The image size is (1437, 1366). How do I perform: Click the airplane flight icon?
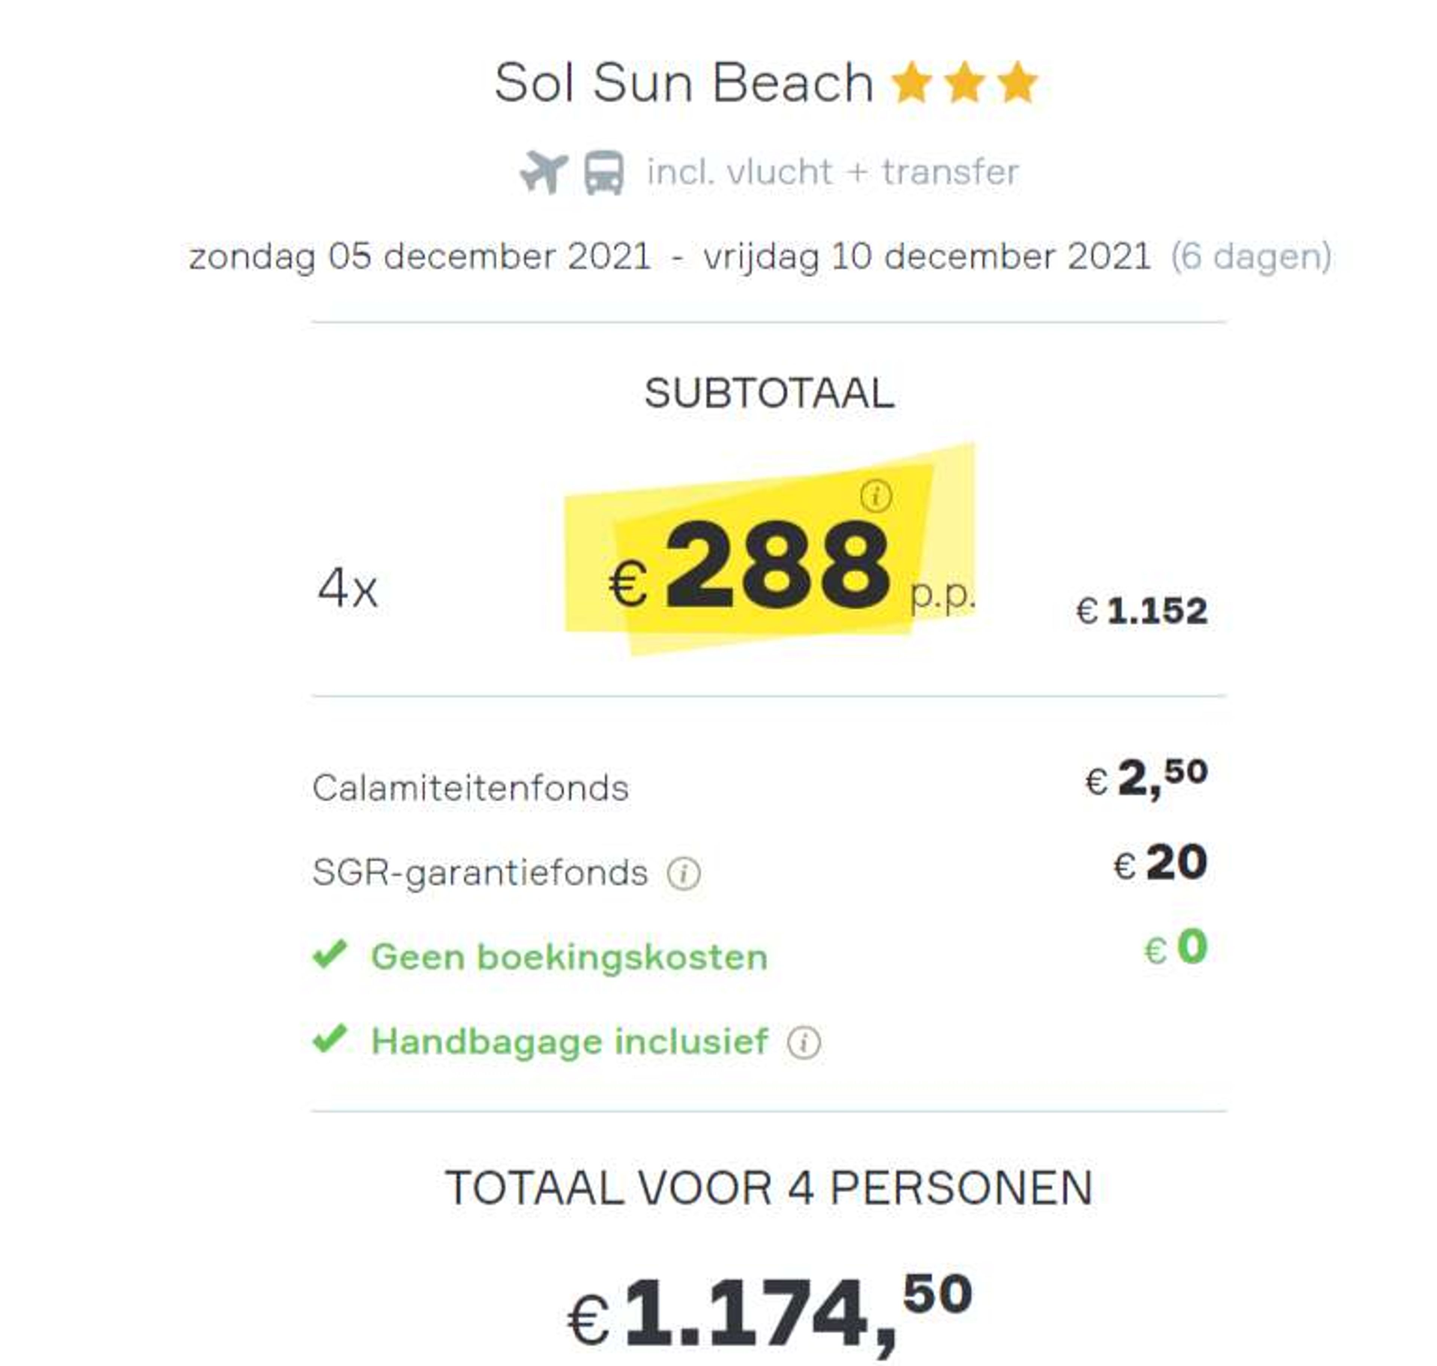(x=543, y=171)
